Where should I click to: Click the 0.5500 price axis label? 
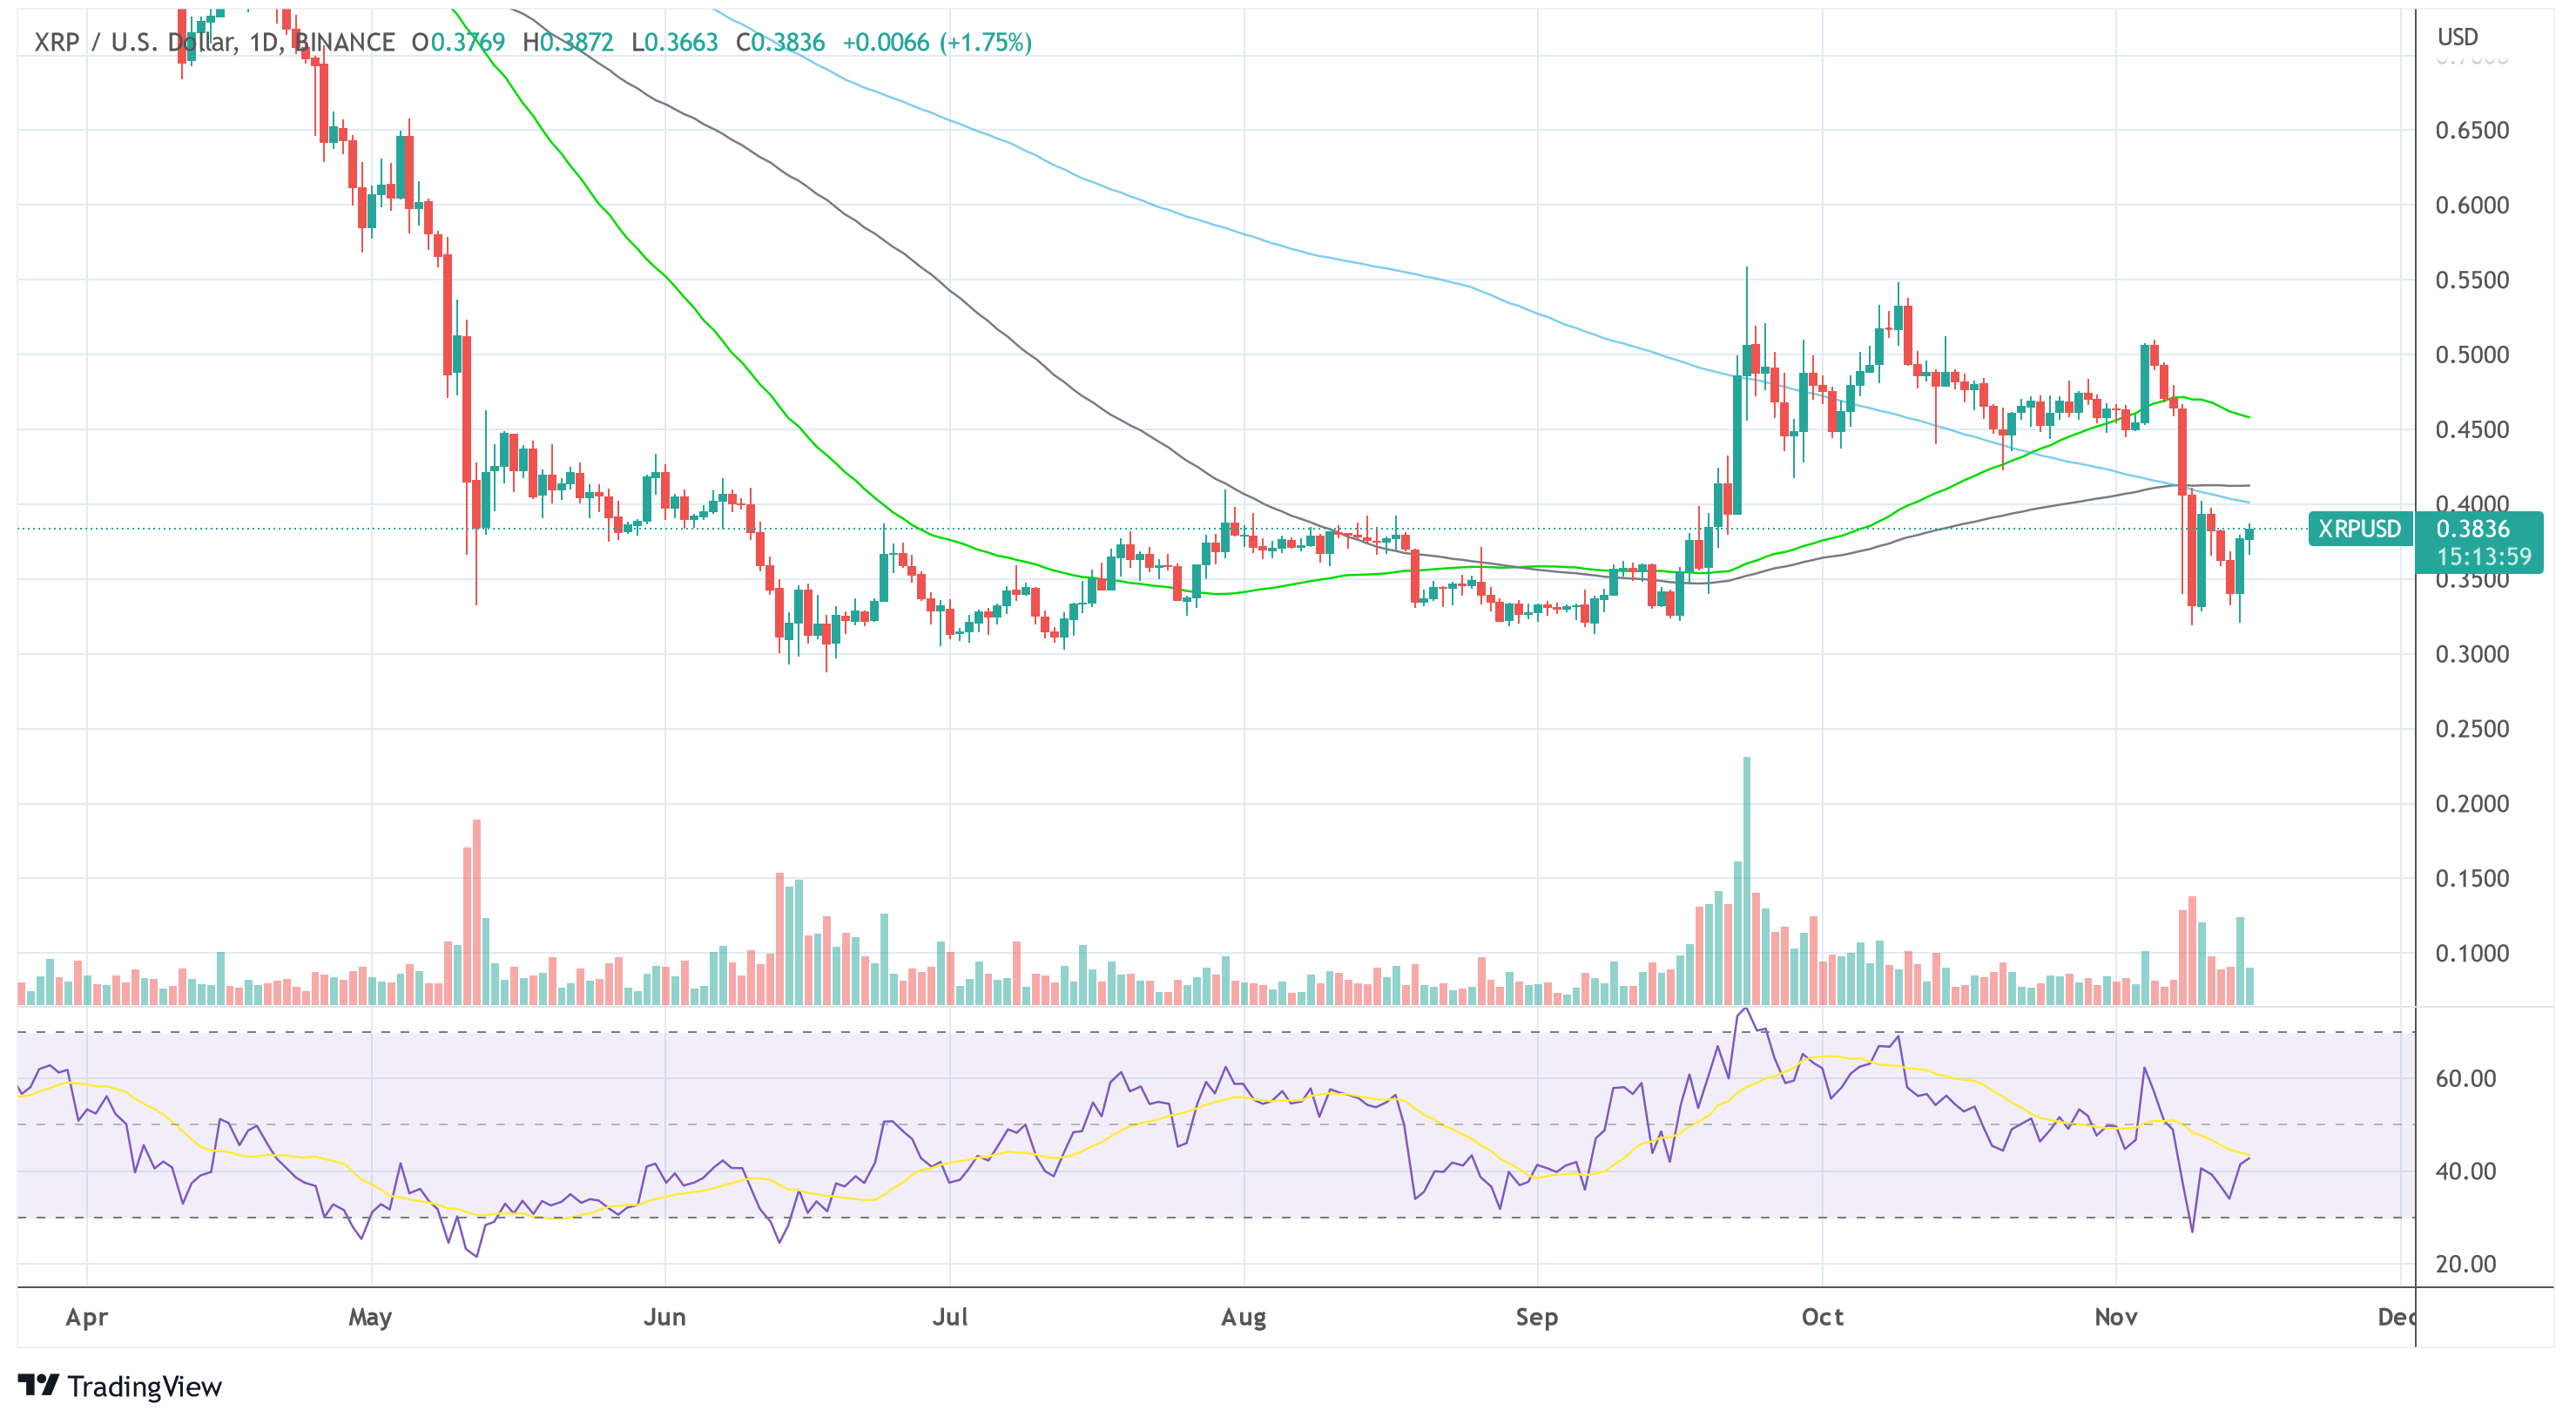[x=2472, y=280]
